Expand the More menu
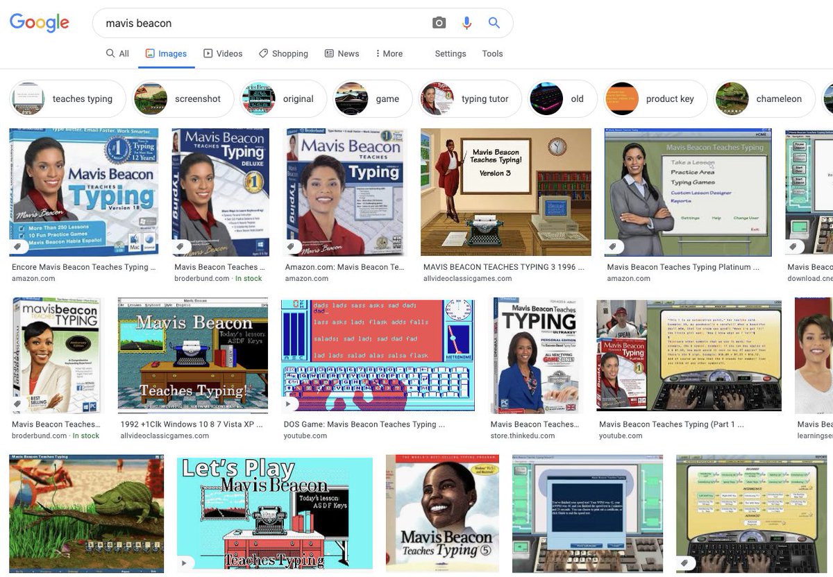The width and height of the screenshot is (833, 577). [389, 53]
